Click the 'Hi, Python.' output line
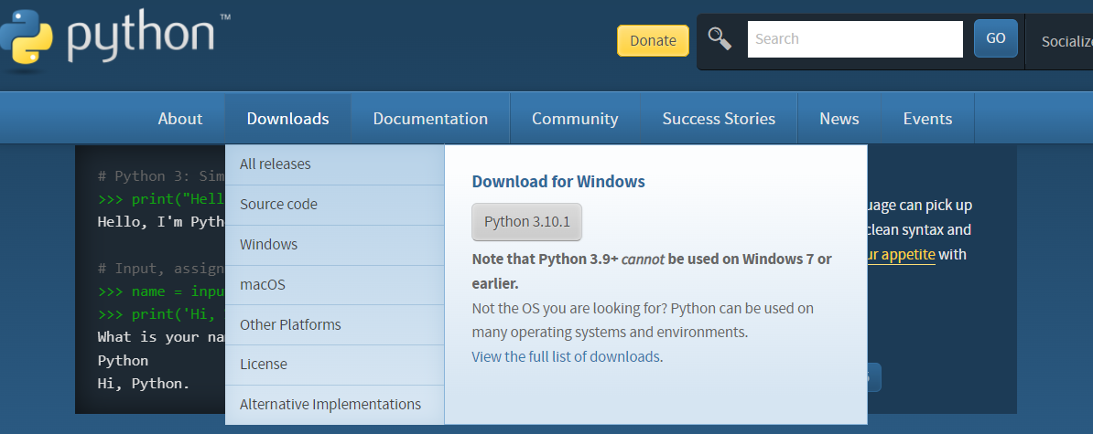 pyautogui.click(x=144, y=383)
